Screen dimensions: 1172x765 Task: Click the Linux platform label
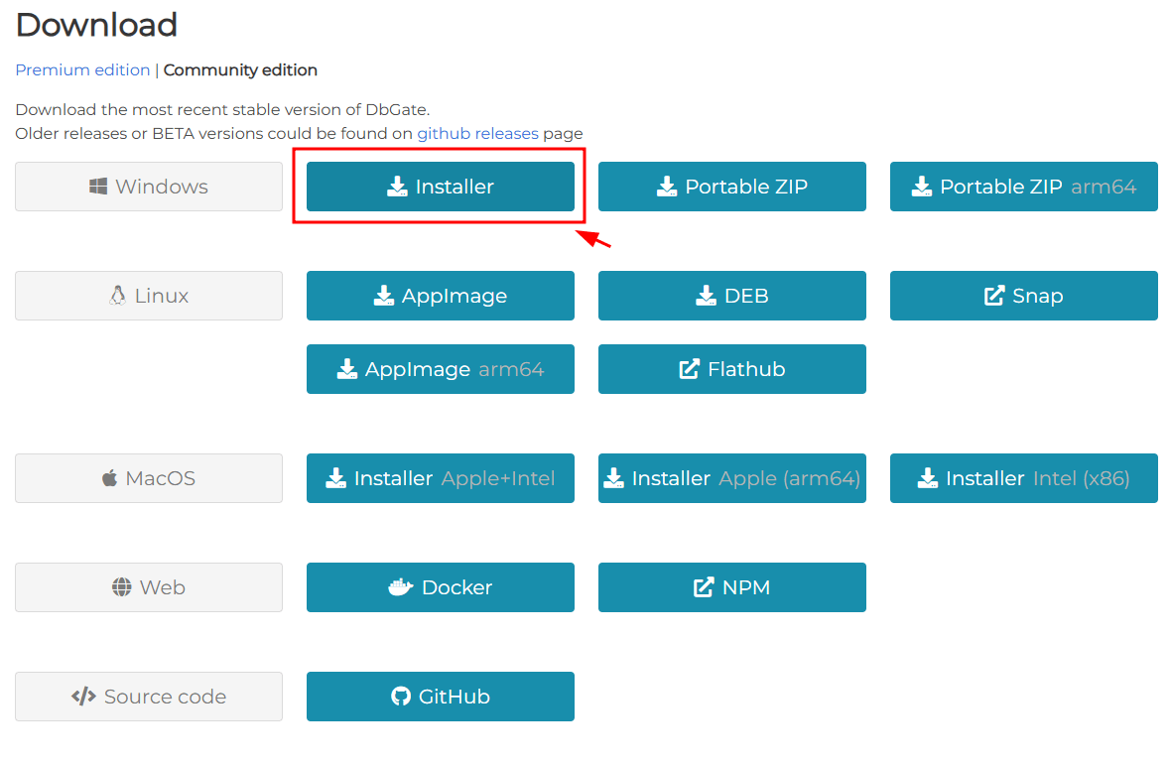(x=149, y=296)
